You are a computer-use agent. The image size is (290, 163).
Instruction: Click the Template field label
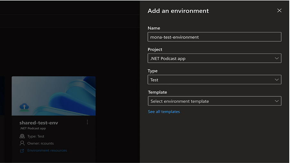[157, 92]
